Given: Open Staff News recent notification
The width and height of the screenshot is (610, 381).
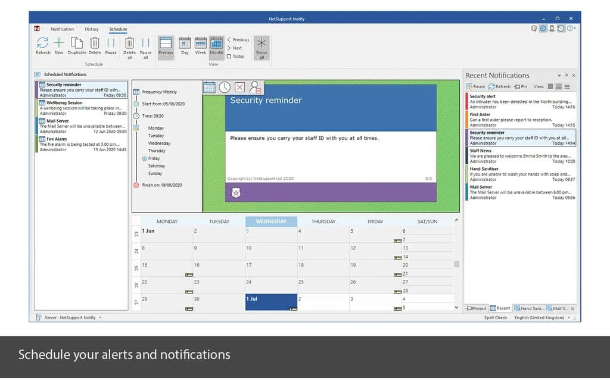Looking at the screenshot, I should click(x=521, y=156).
